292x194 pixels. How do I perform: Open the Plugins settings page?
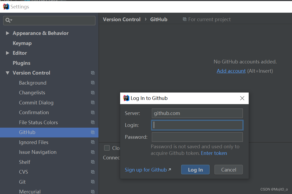coord(21,63)
